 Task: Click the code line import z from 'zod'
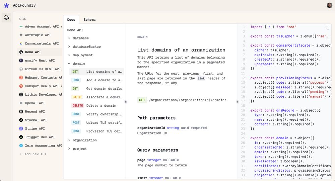[273, 27]
